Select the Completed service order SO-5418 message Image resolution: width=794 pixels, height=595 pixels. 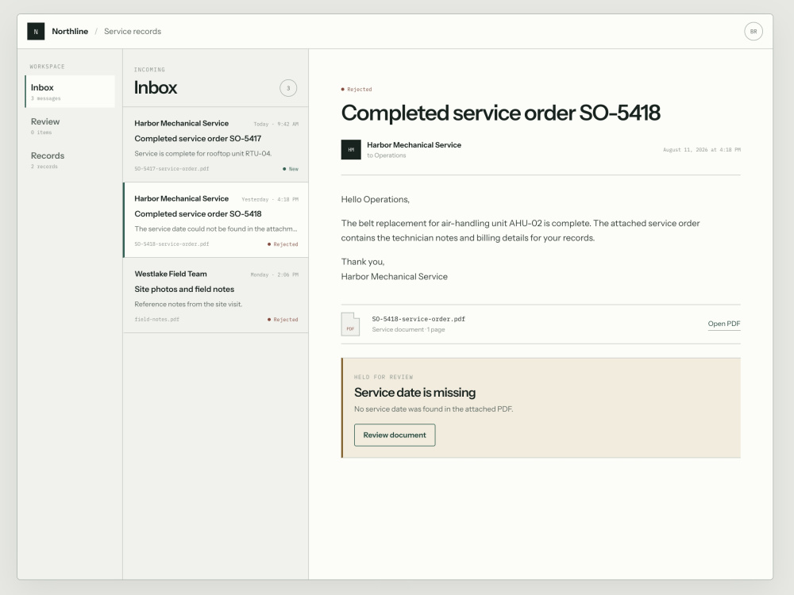pos(216,220)
